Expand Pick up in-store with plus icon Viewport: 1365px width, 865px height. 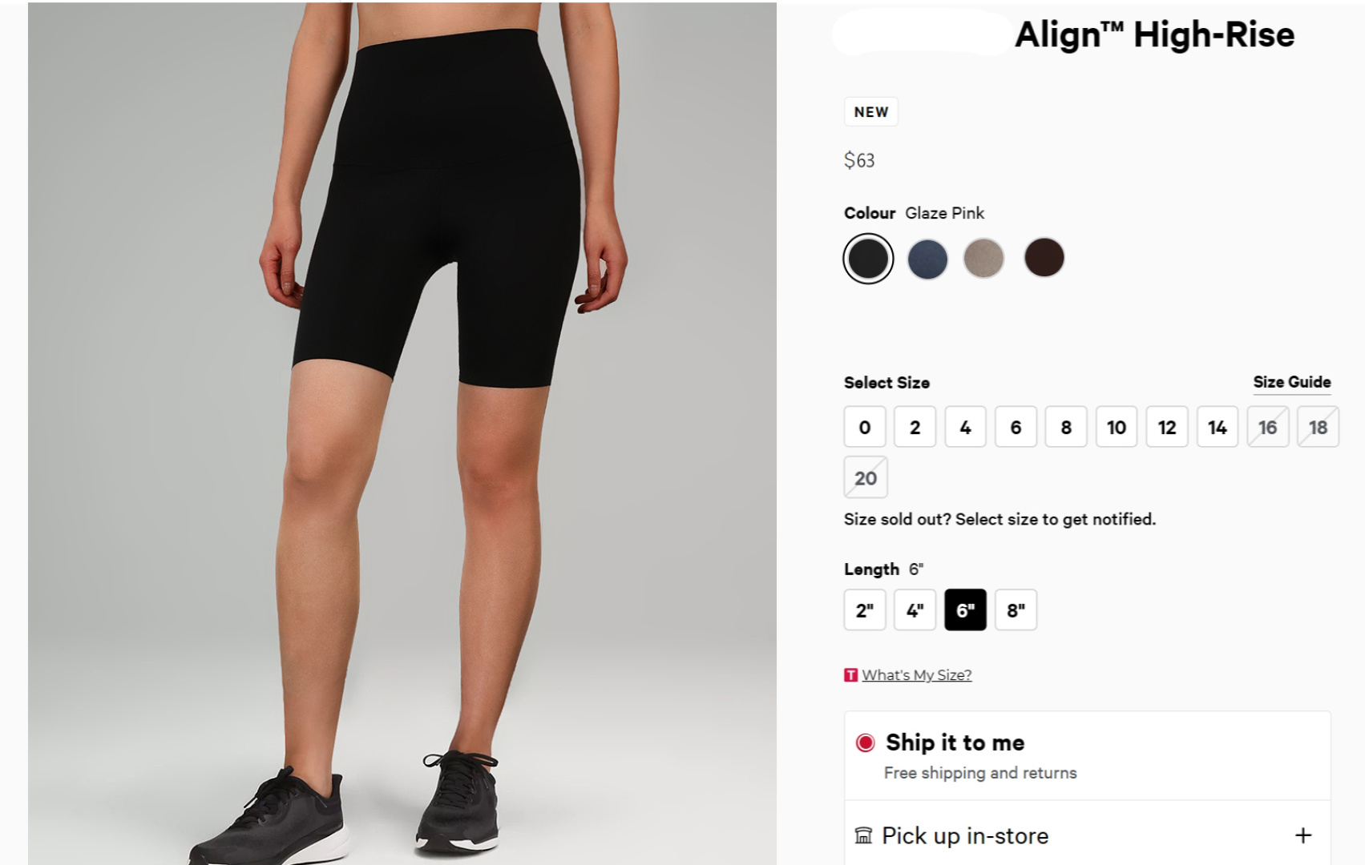tap(1303, 835)
